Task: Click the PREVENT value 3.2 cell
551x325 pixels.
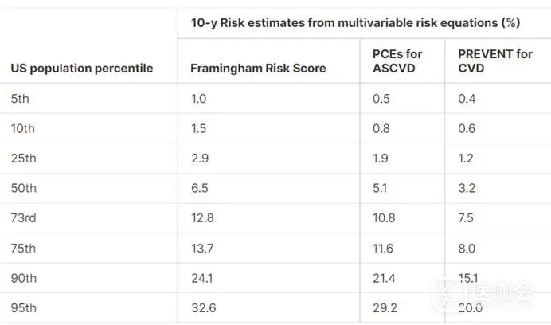Action: (467, 189)
